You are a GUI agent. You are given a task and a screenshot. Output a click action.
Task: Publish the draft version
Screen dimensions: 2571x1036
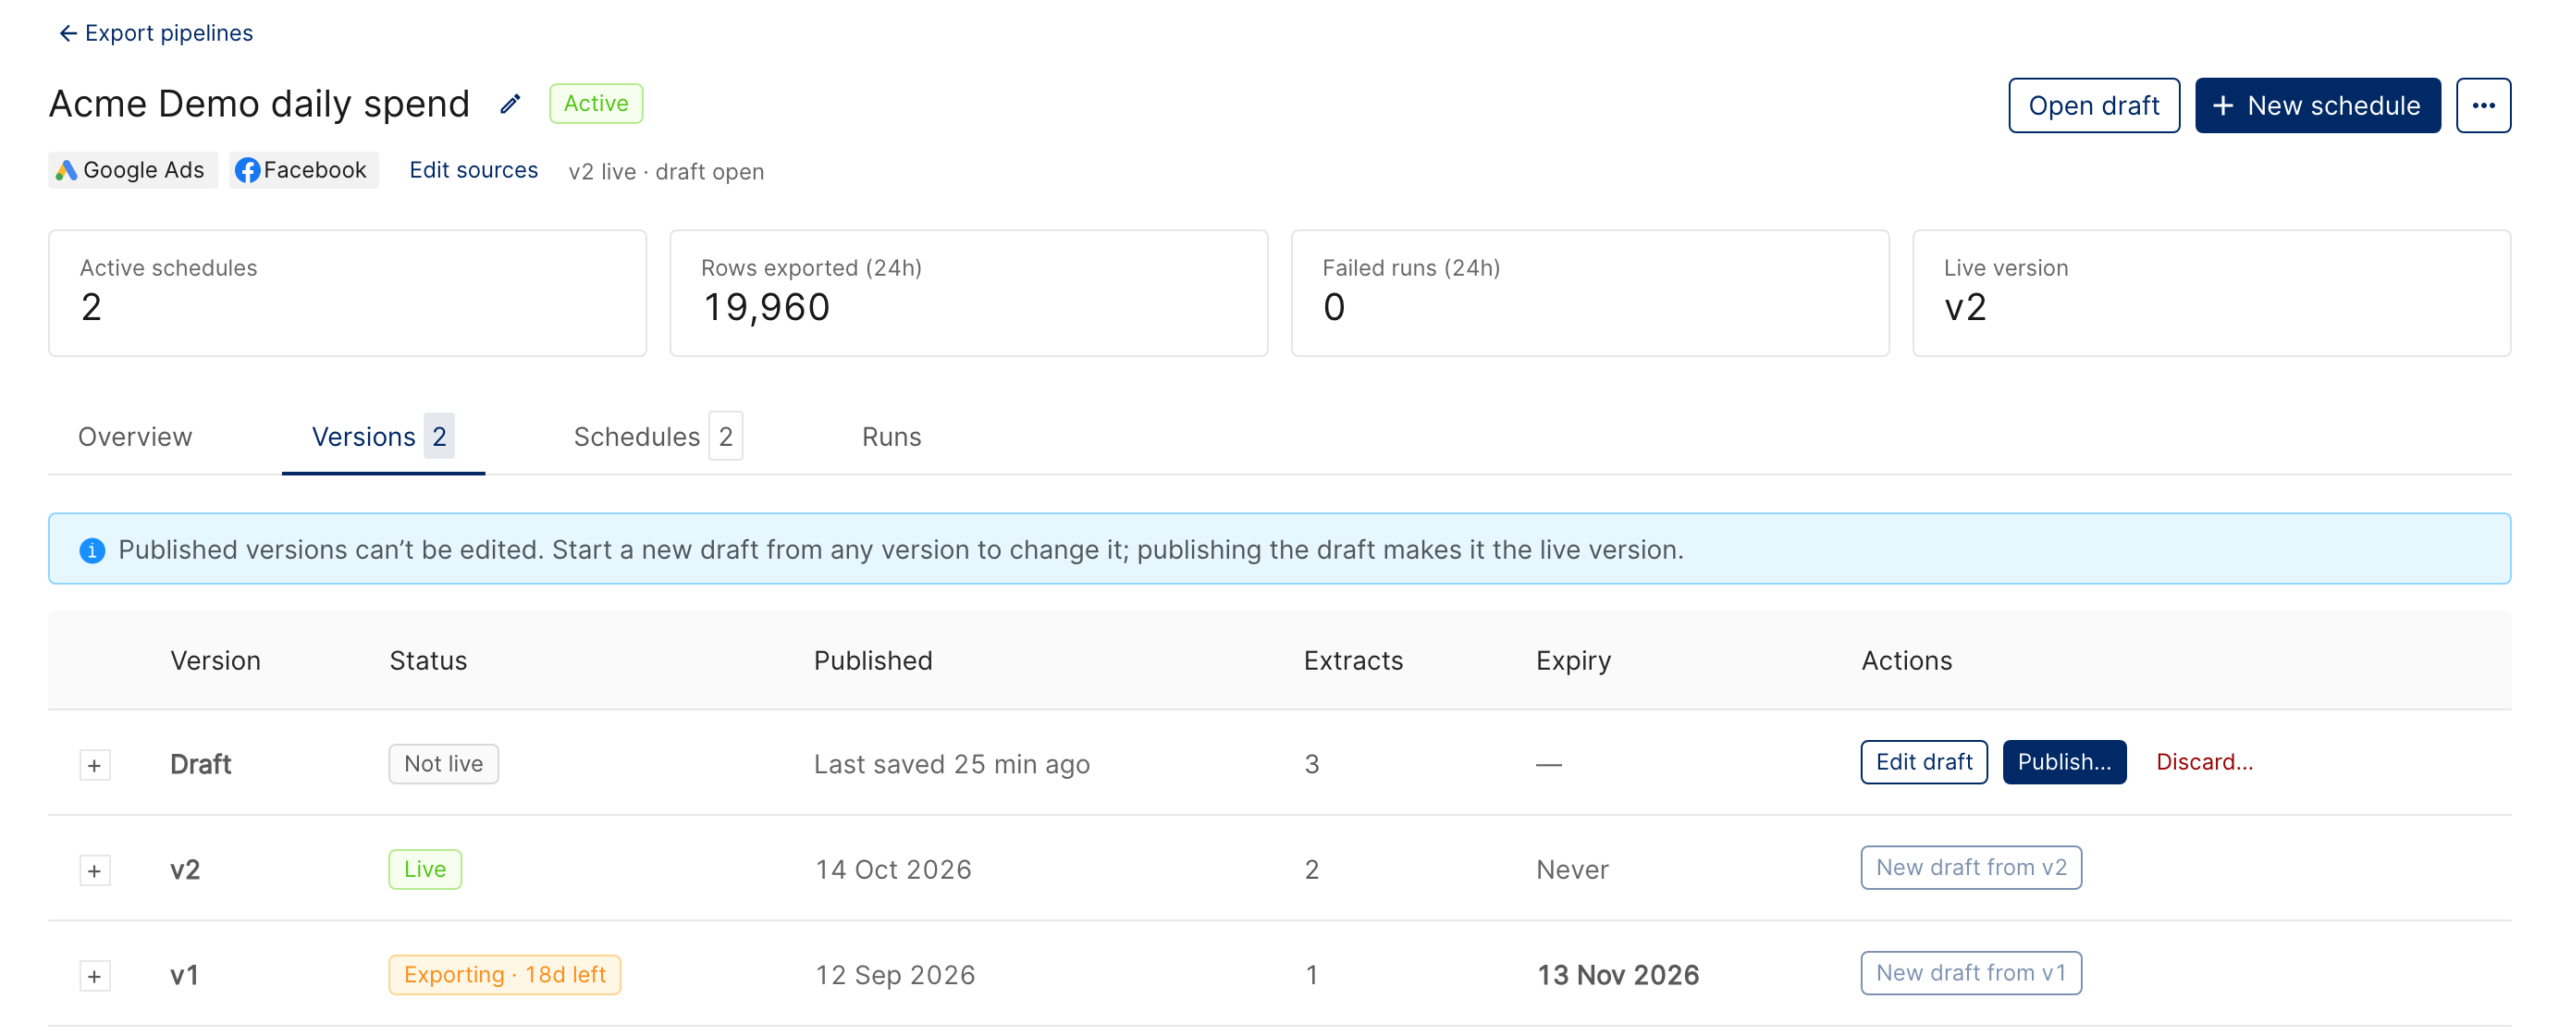point(2063,761)
